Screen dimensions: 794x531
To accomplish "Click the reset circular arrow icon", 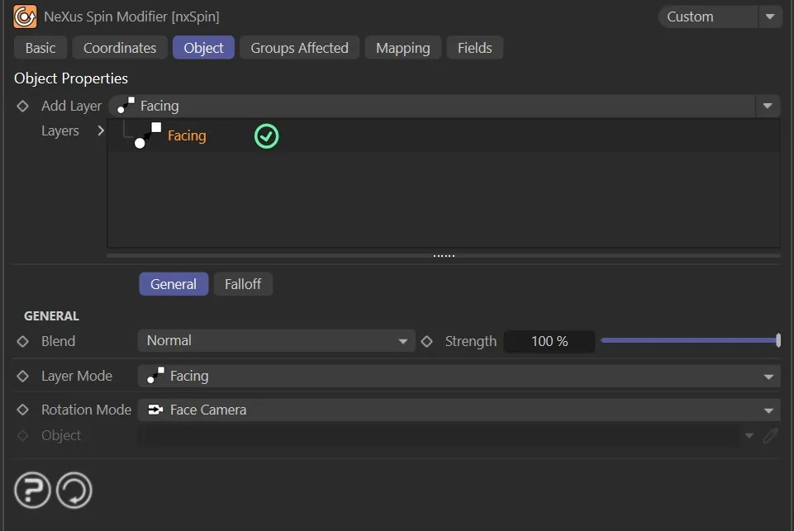I will pos(74,490).
